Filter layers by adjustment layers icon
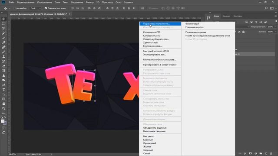 (252, 22)
